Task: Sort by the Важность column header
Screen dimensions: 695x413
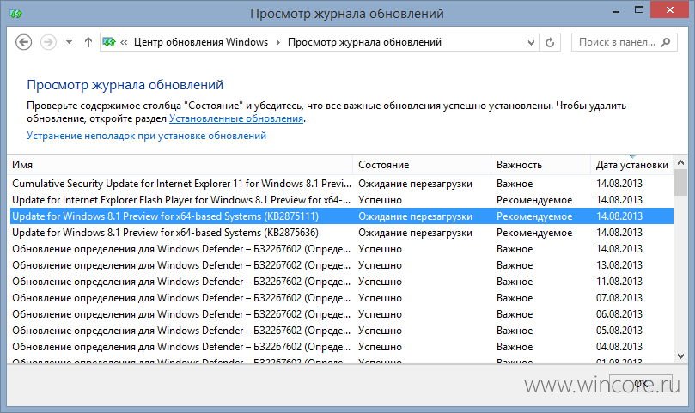Action: pos(540,165)
